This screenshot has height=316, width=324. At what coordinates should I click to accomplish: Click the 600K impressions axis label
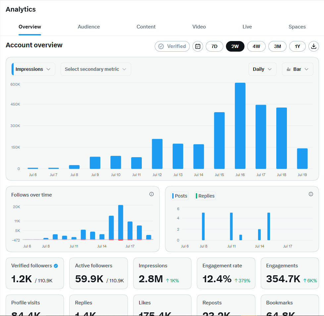[15, 84]
